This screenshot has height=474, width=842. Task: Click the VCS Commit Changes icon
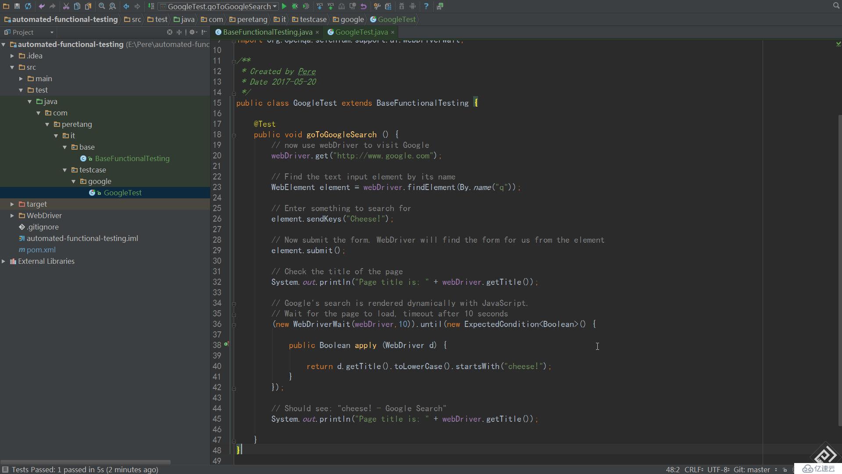pos(331,6)
